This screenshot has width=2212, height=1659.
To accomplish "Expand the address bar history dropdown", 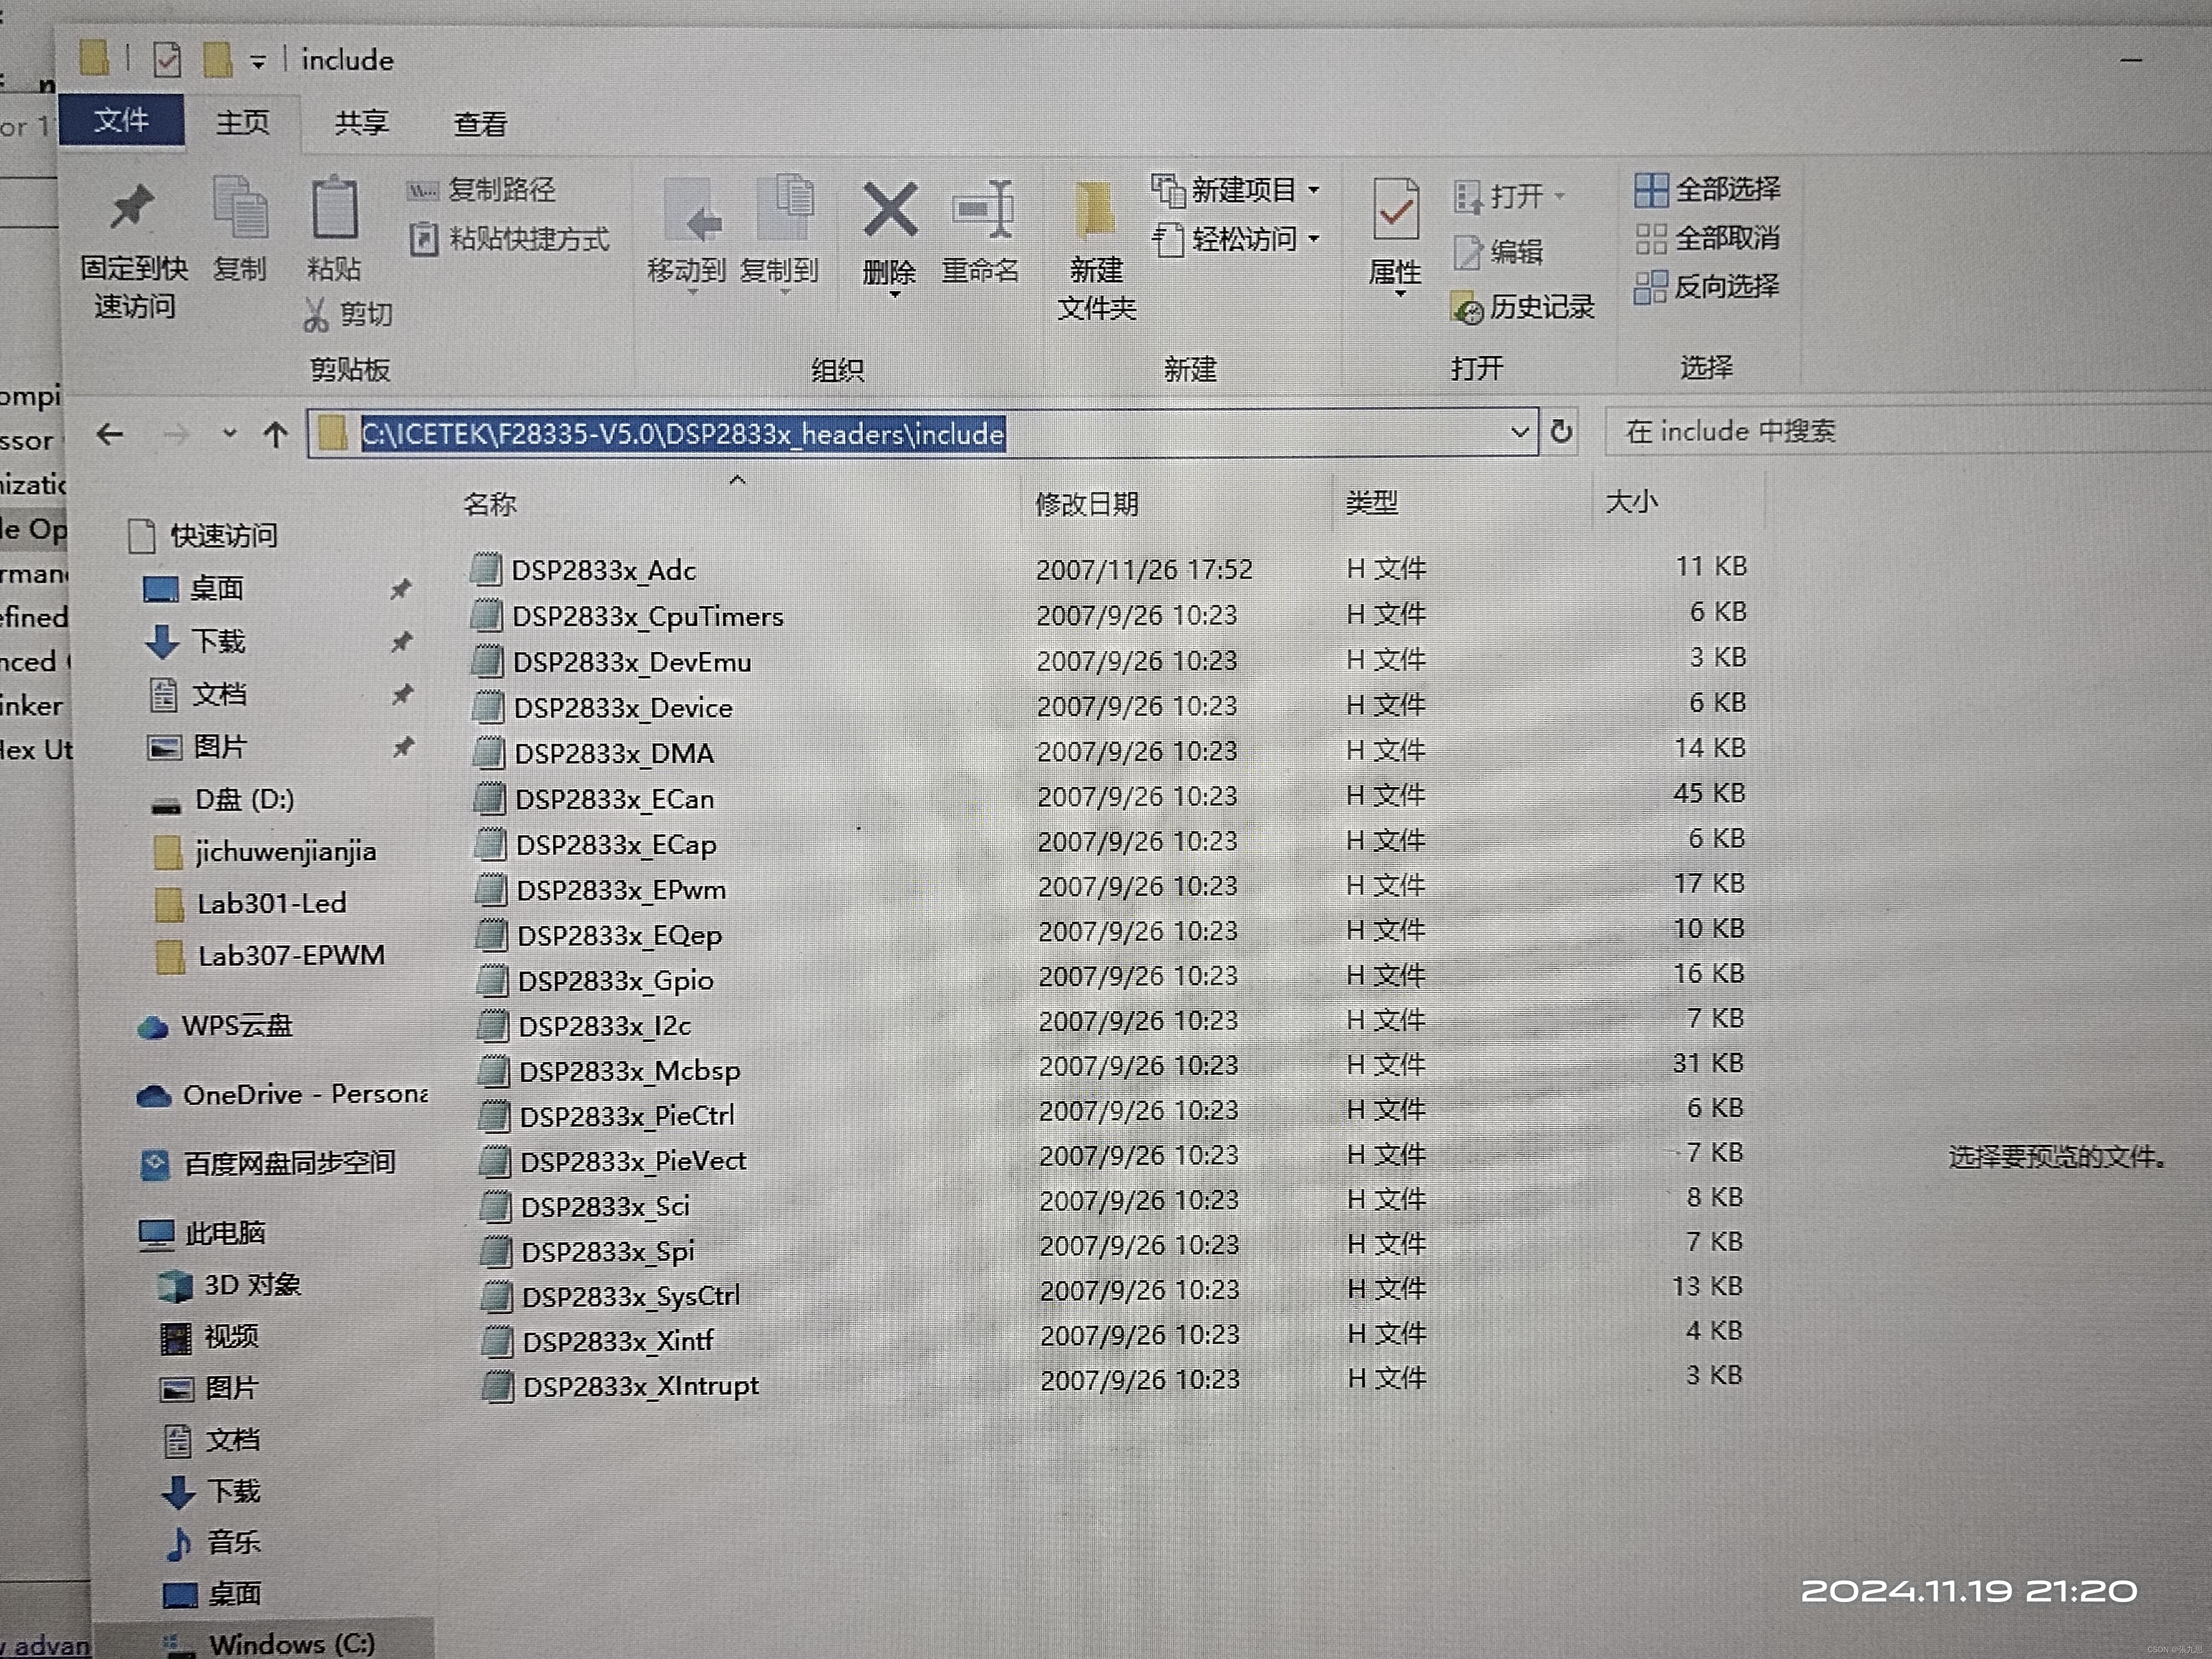I will 1519,432.
